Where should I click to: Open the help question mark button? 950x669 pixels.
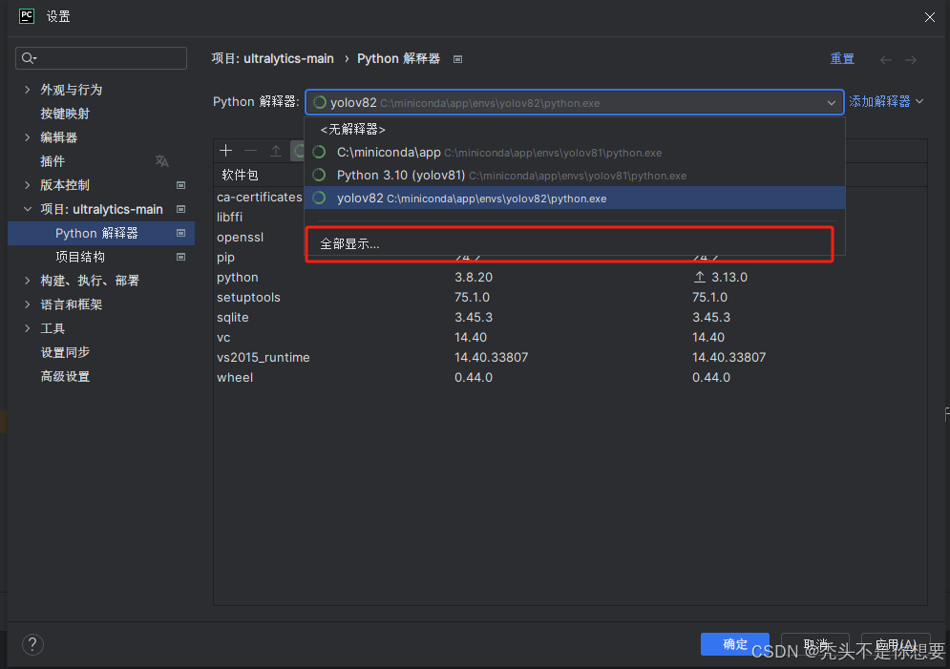pyautogui.click(x=32, y=644)
